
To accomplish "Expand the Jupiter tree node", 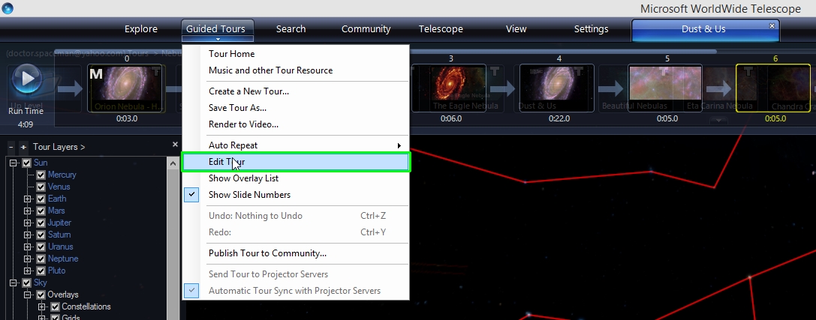I will [x=28, y=223].
